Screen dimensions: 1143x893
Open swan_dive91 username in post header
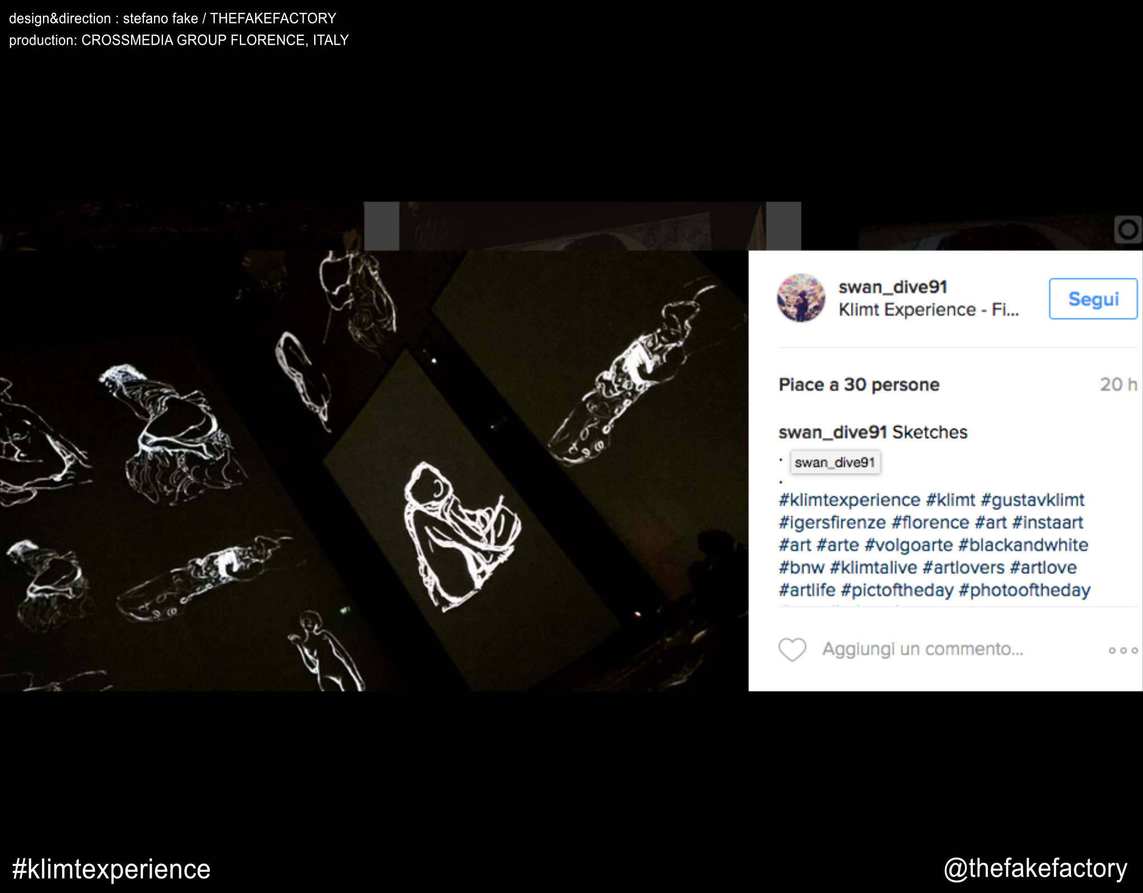pos(893,287)
